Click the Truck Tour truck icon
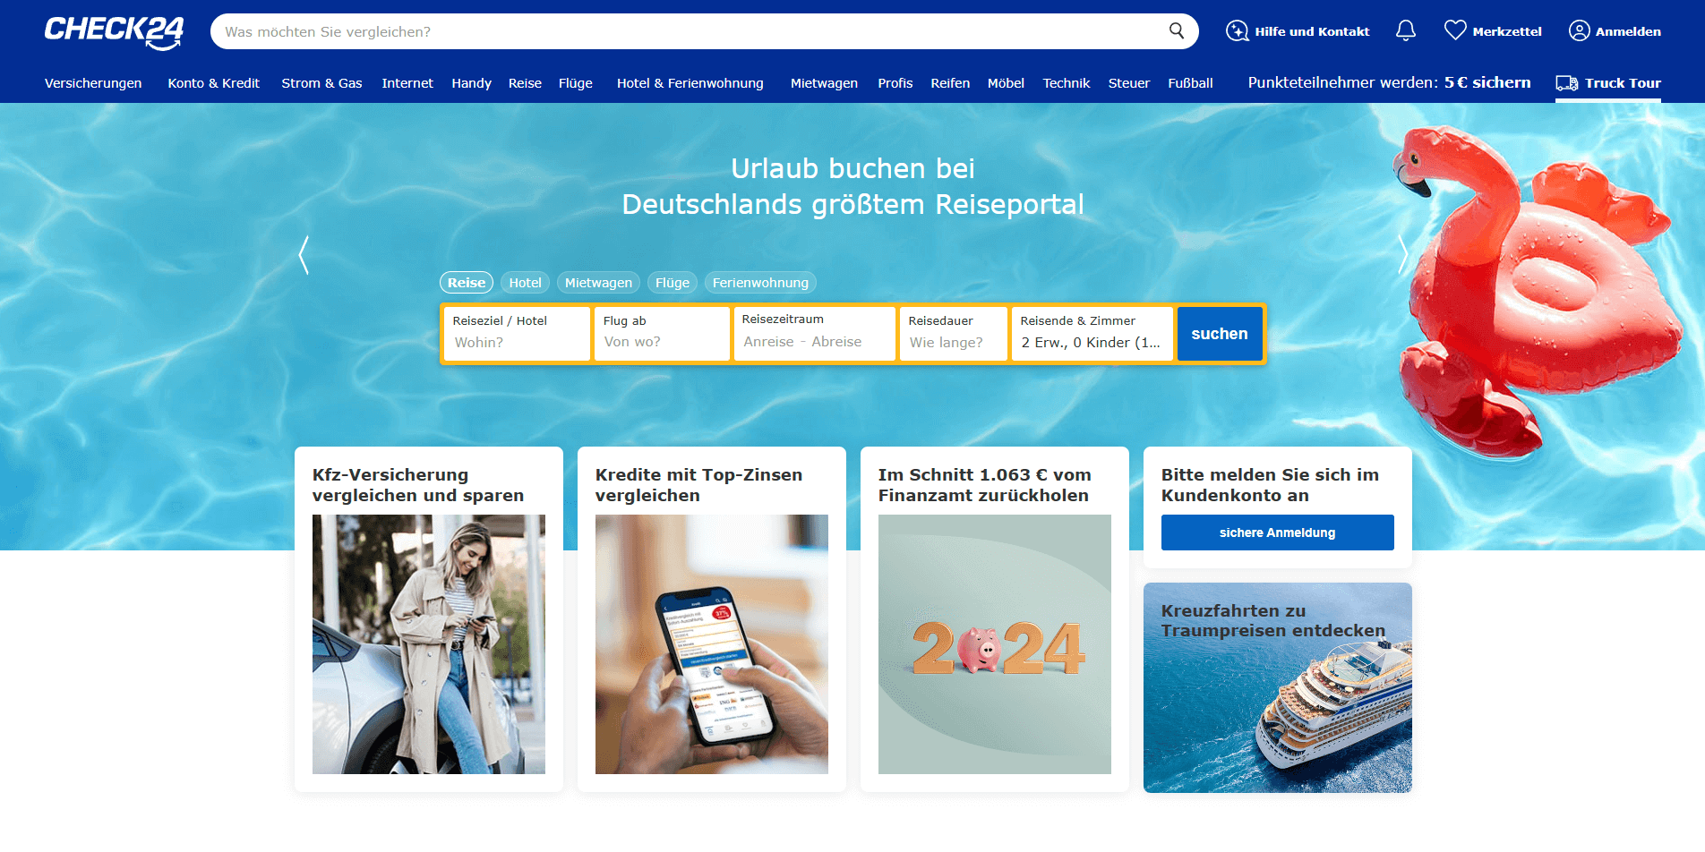1705x852 pixels. click(x=1568, y=82)
